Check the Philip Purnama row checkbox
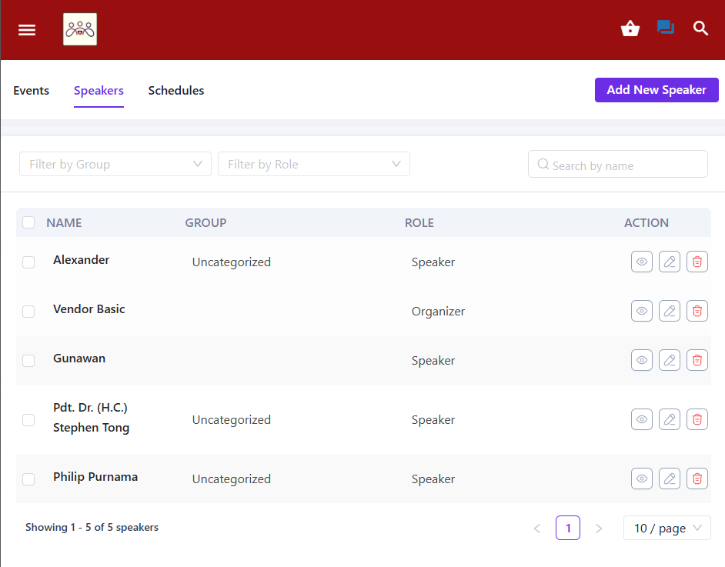 tap(28, 479)
